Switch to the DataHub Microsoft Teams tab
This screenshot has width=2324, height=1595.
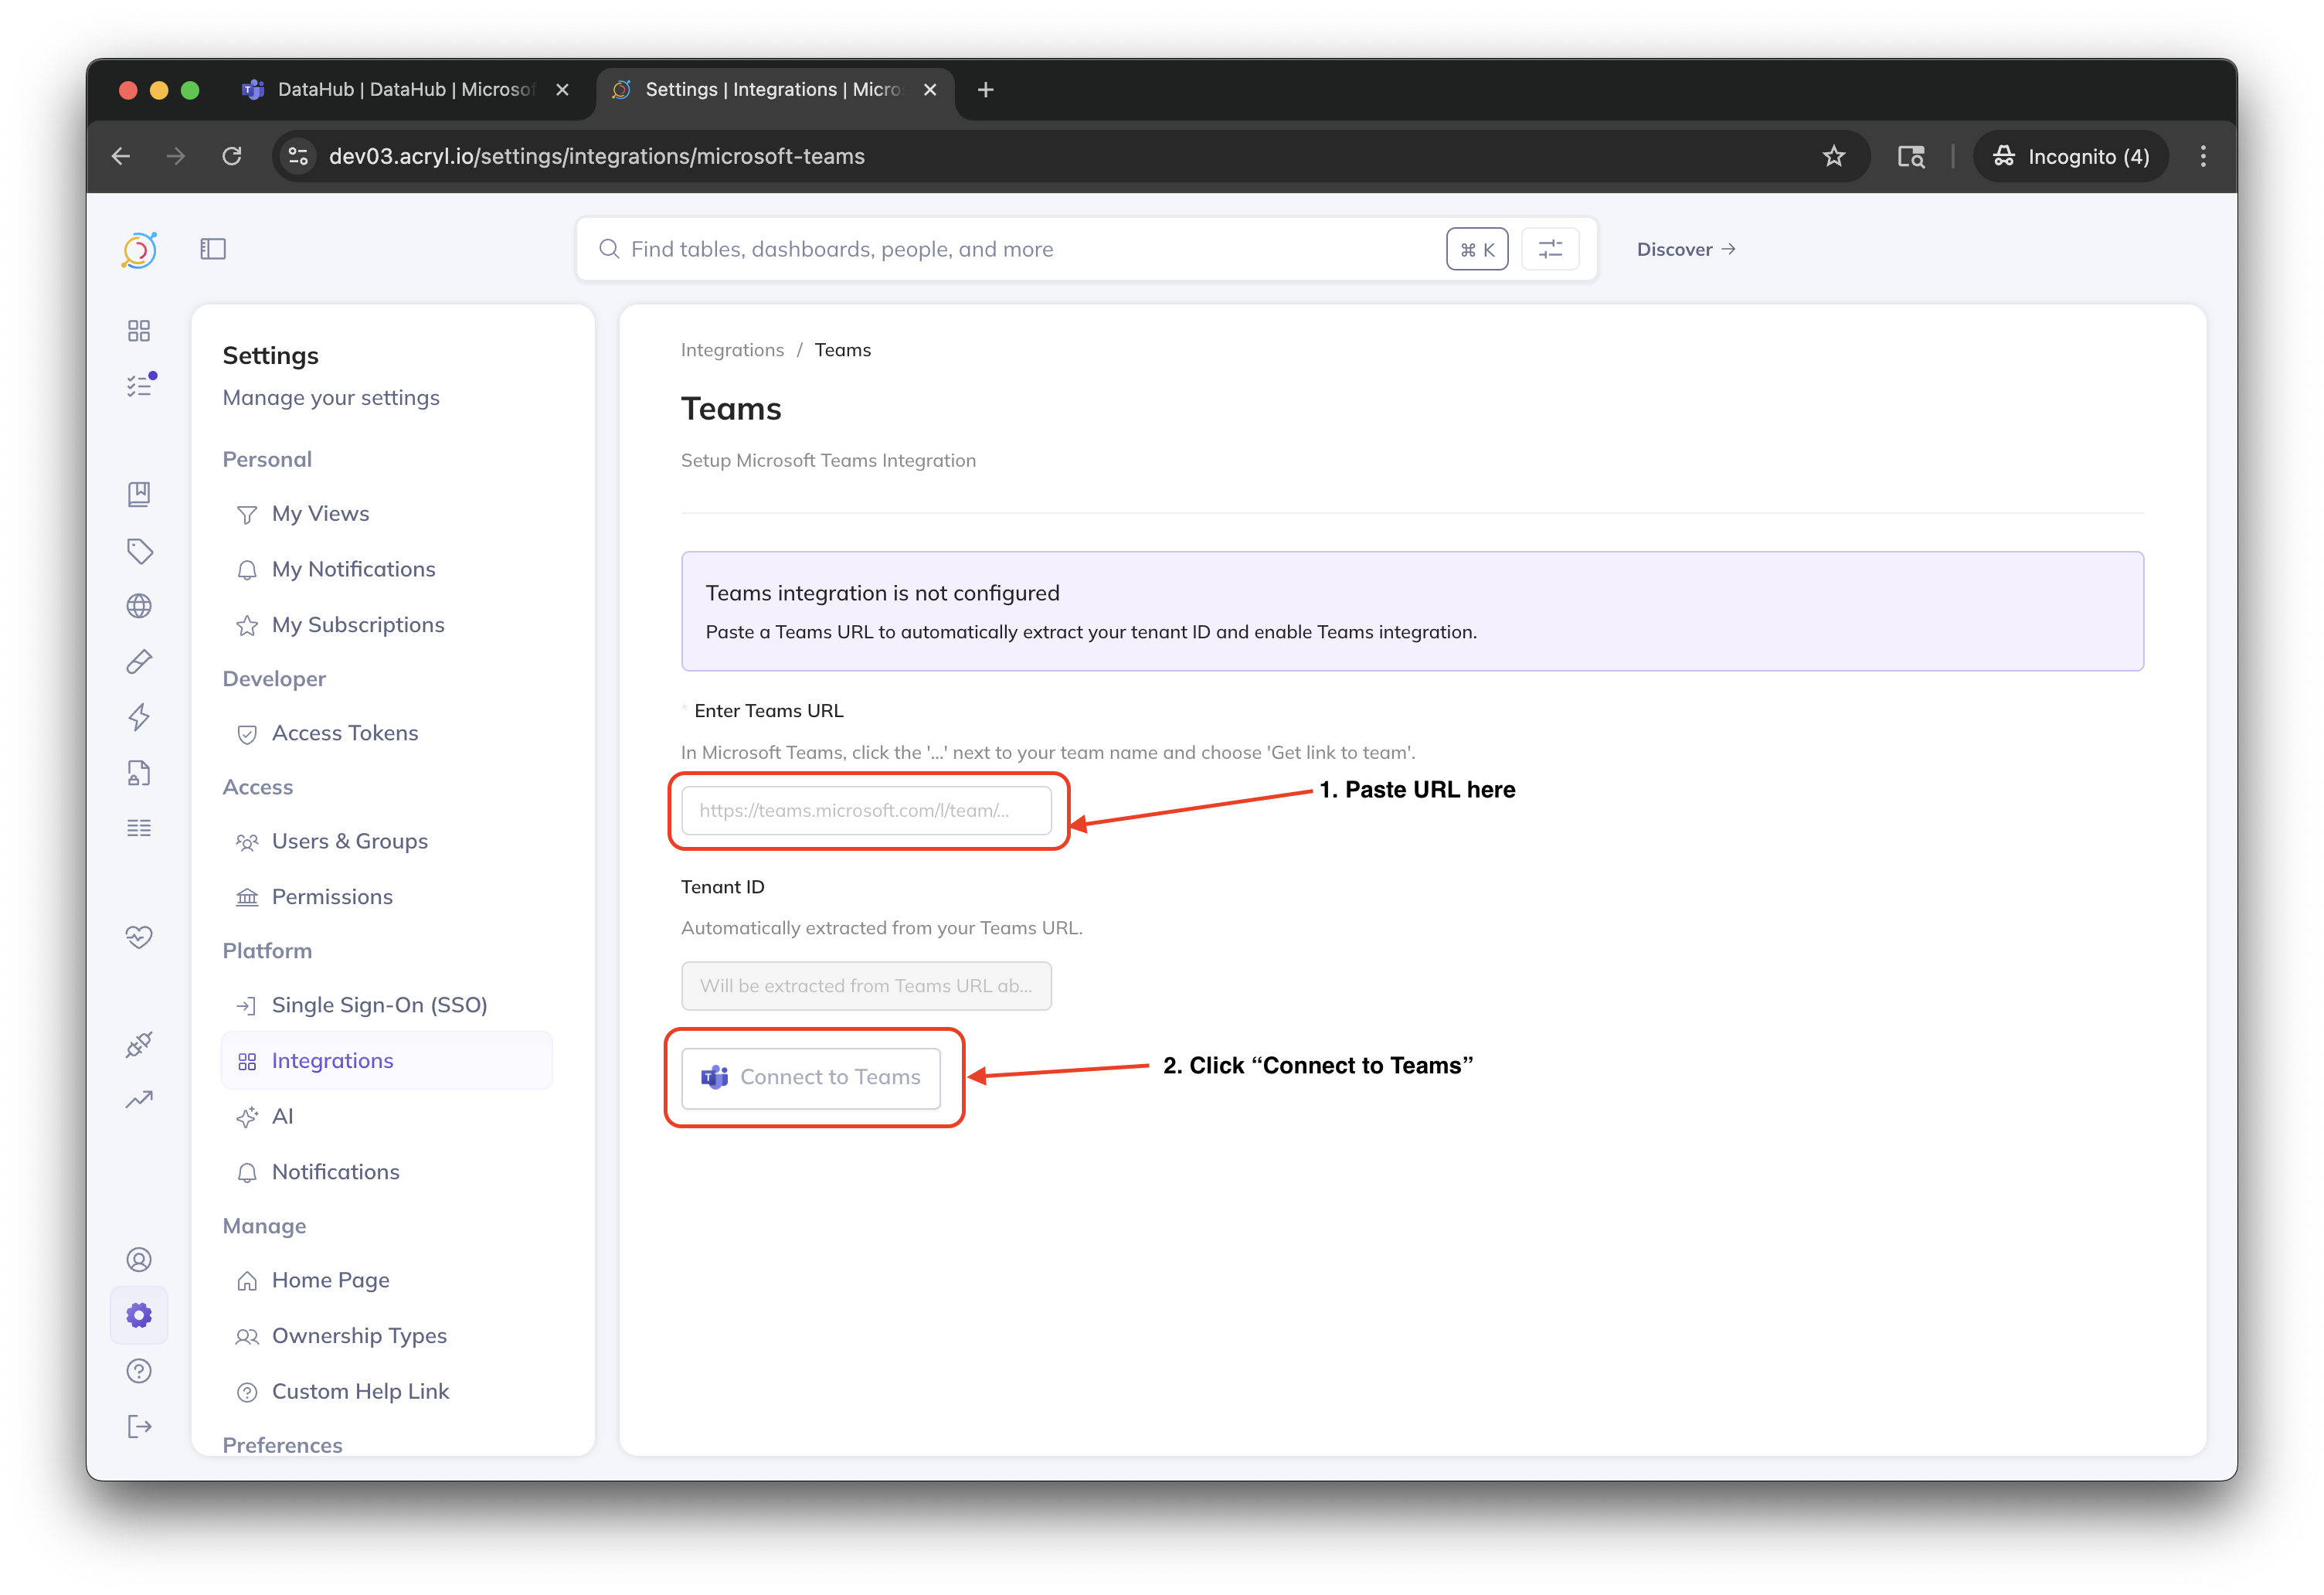404,90
